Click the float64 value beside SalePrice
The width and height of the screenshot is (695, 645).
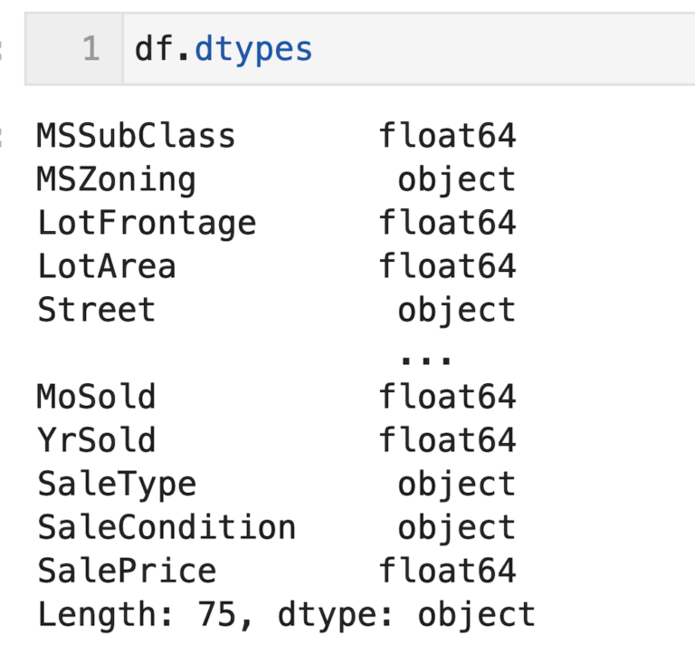coord(447,571)
